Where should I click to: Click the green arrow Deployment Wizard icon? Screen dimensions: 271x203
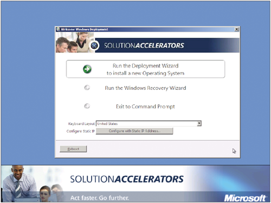coord(87,69)
